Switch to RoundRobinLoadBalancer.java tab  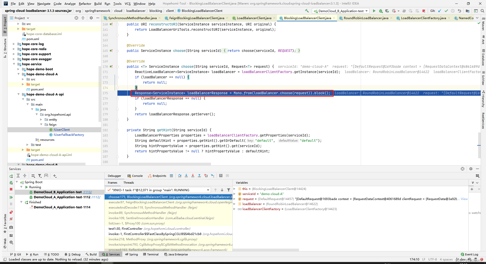click(x=366, y=18)
